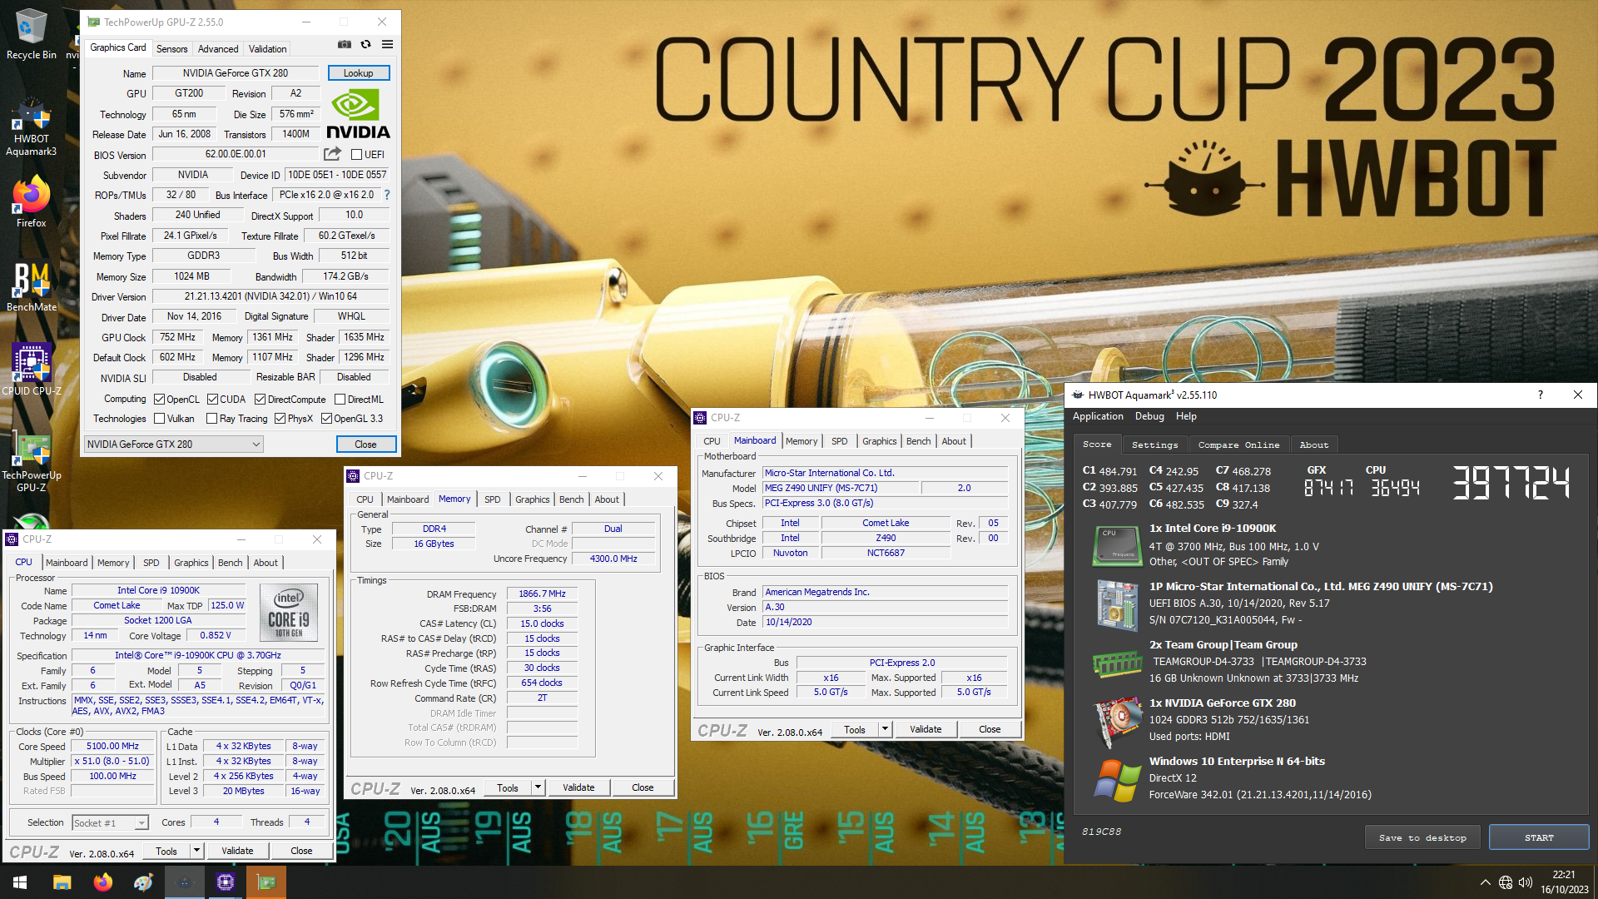Click the Firefox icon in the taskbar

tap(103, 882)
